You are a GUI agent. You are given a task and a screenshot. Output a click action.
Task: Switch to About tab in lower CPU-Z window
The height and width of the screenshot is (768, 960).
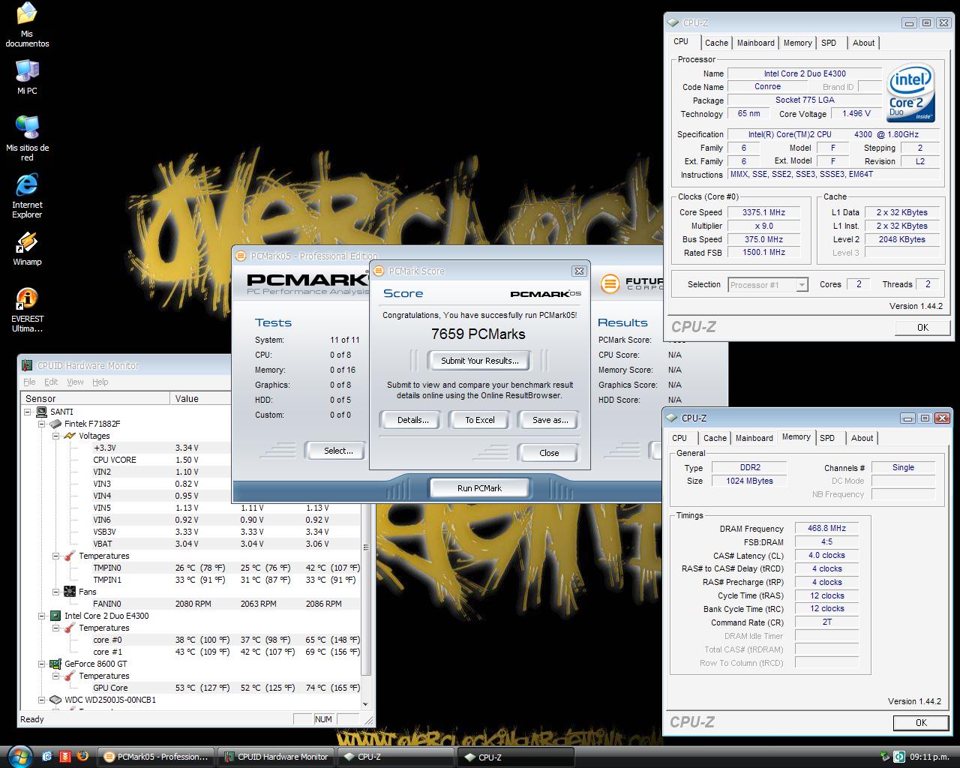pyautogui.click(x=862, y=438)
